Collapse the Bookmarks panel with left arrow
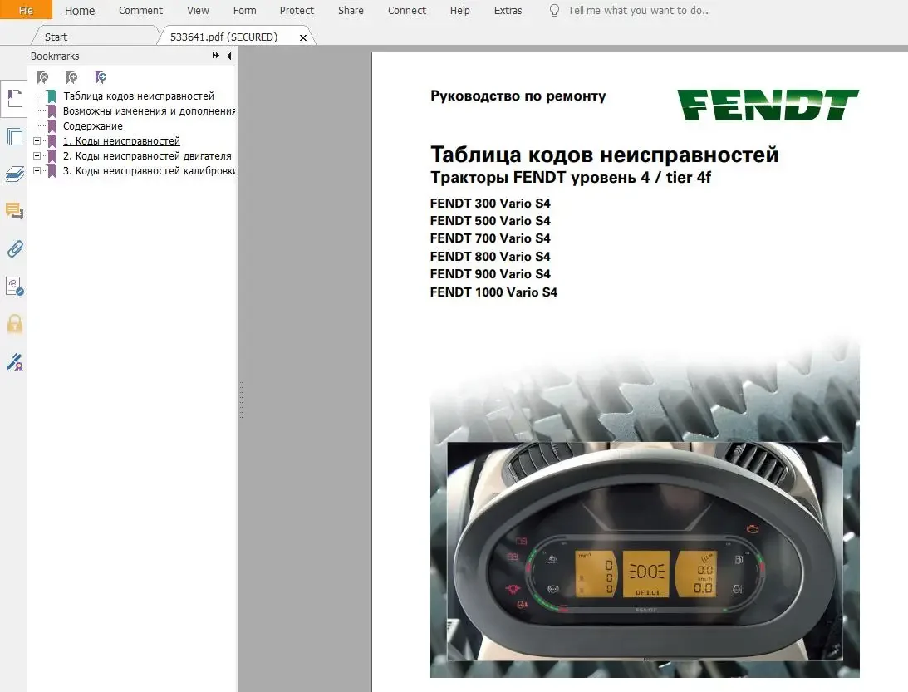The image size is (908, 692). [228, 56]
